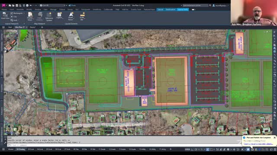The height and width of the screenshot is (155, 277).
Task: Click the workspace switching gear in status bar
Action: [x=228, y=149]
